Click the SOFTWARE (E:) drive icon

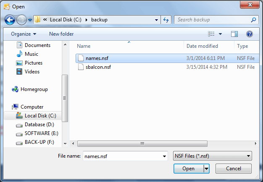[19, 134]
